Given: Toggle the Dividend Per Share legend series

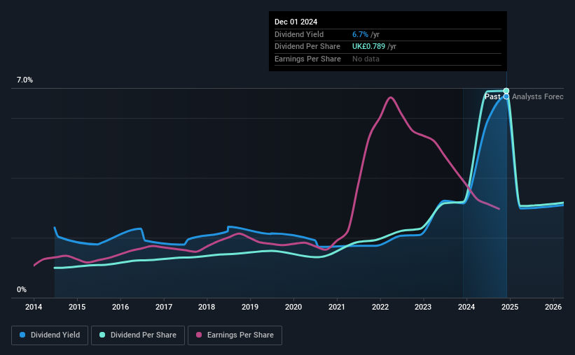Looking at the screenshot, I should point(138,335).
